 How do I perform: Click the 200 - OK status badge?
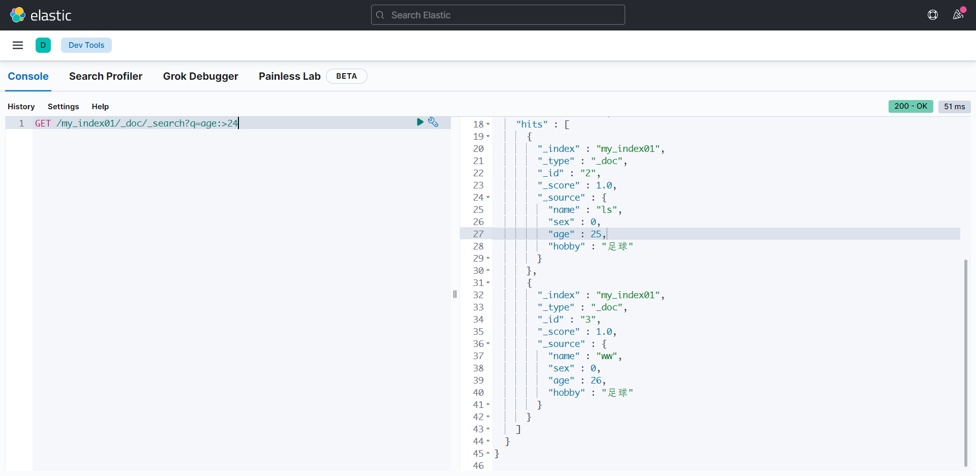click(x=911, y=106)
